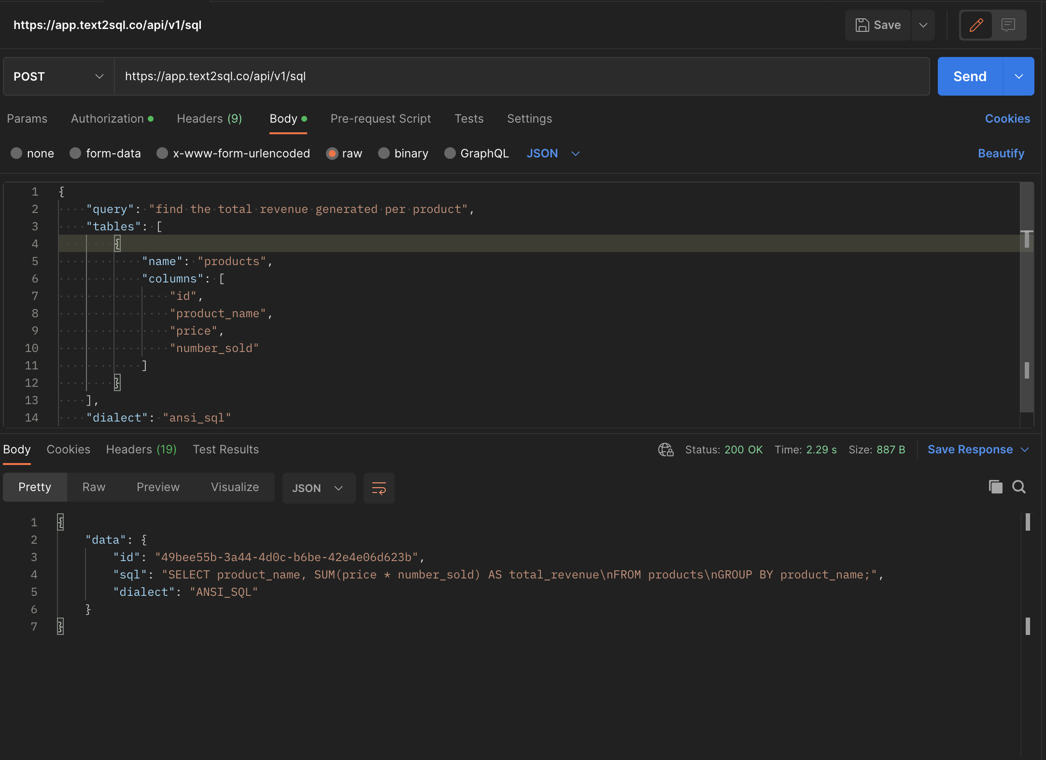Switch to the Tests tab
This screenshot has width=1046, height=760.
coord(469,119)
